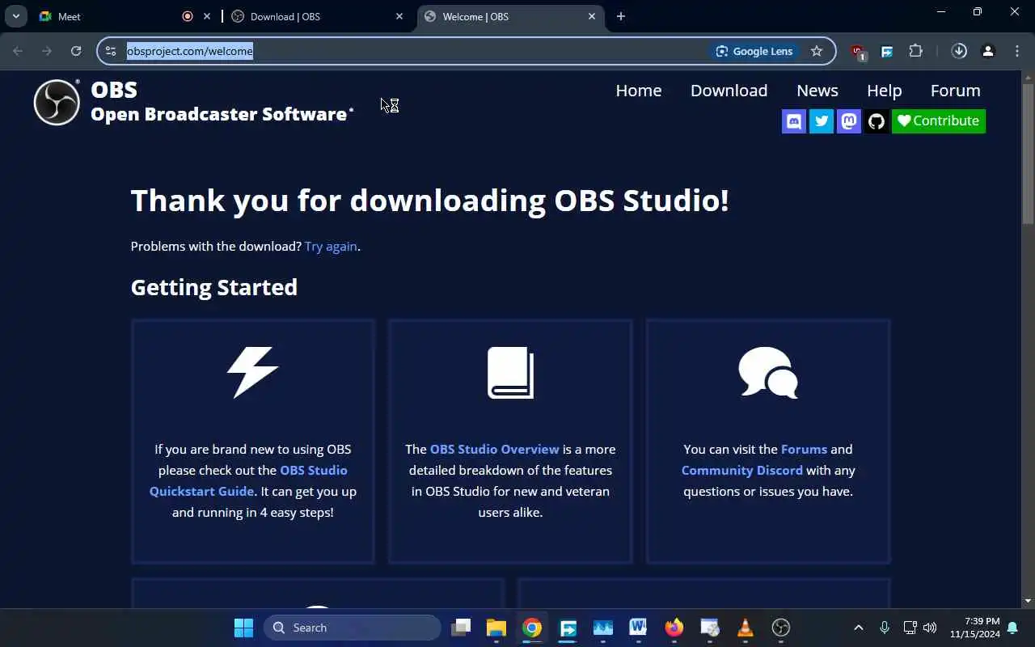Click the green Contribute button
Viewport: 1035px width, 647px height.
(x=938, y=121)
